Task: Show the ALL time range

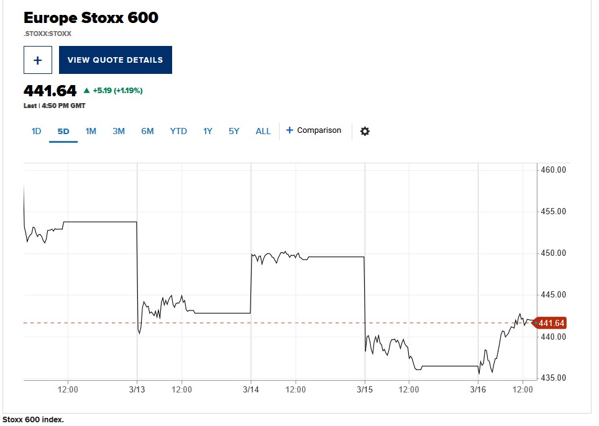Action: point(263,131)
